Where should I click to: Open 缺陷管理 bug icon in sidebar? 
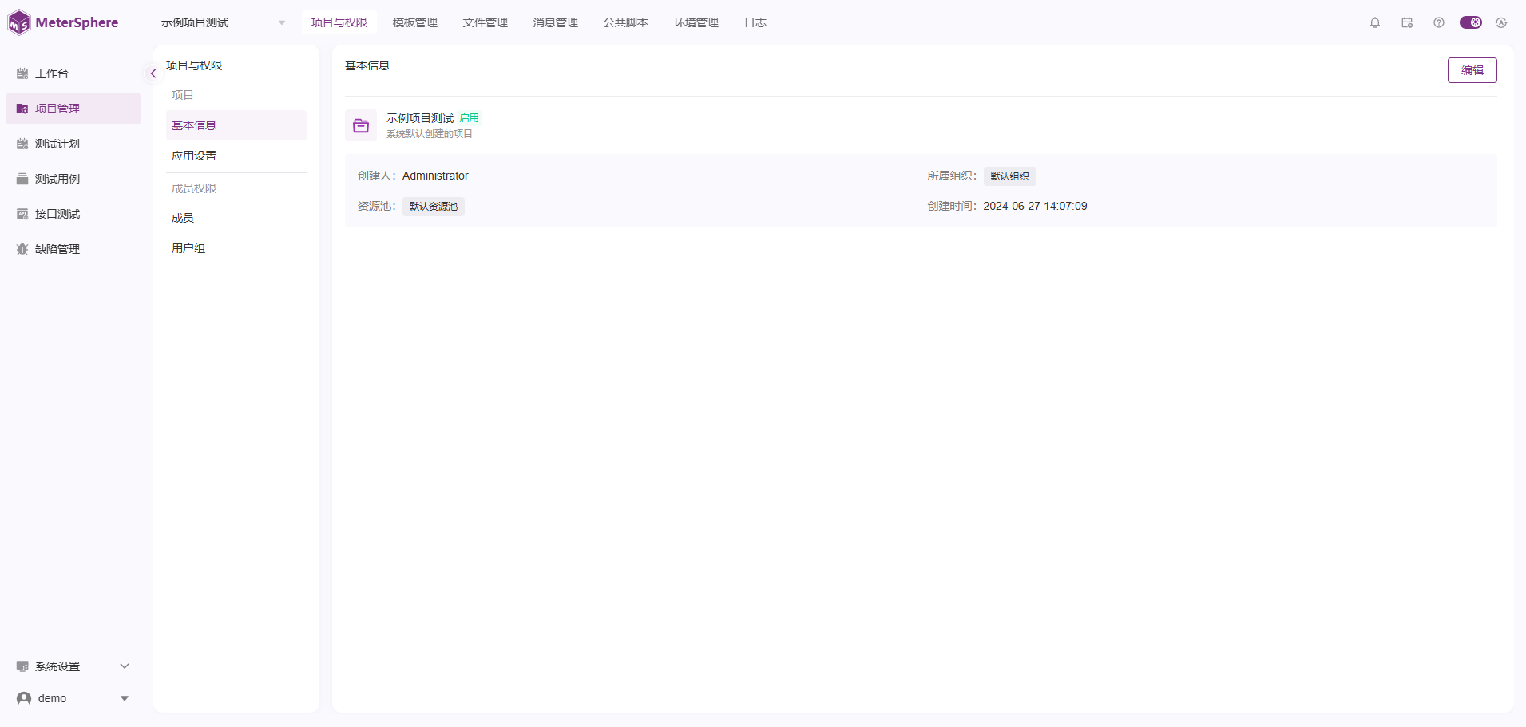[x=22, y=249]
